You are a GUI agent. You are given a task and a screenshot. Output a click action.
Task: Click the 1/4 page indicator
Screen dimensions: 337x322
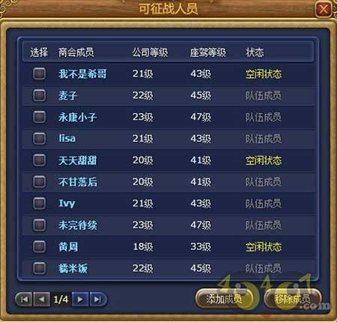click(x=61, y=299)
